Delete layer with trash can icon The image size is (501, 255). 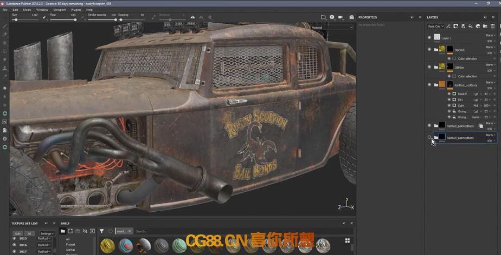coord(493,26)
